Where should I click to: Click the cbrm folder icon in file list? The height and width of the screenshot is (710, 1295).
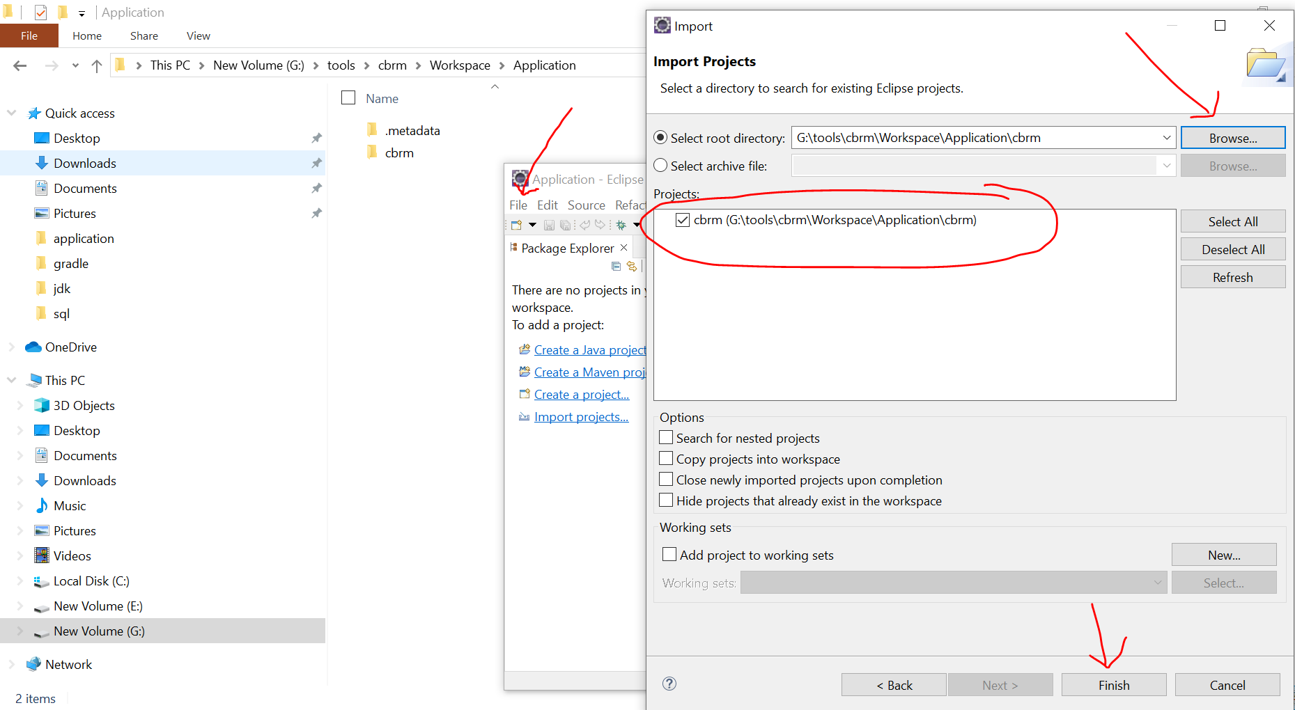[x=373, y=152]
